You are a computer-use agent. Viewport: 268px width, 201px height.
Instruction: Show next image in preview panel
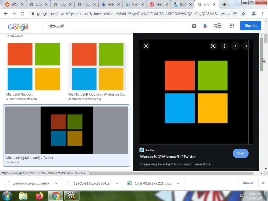coord(246,46)
